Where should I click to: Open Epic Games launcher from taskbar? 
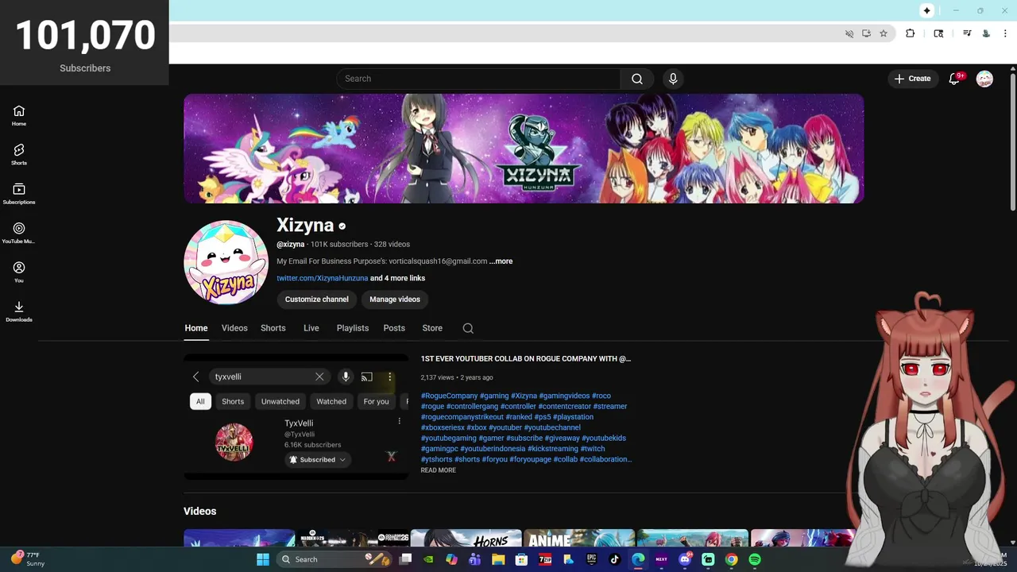pyautogui.click(x=591, y=559)
